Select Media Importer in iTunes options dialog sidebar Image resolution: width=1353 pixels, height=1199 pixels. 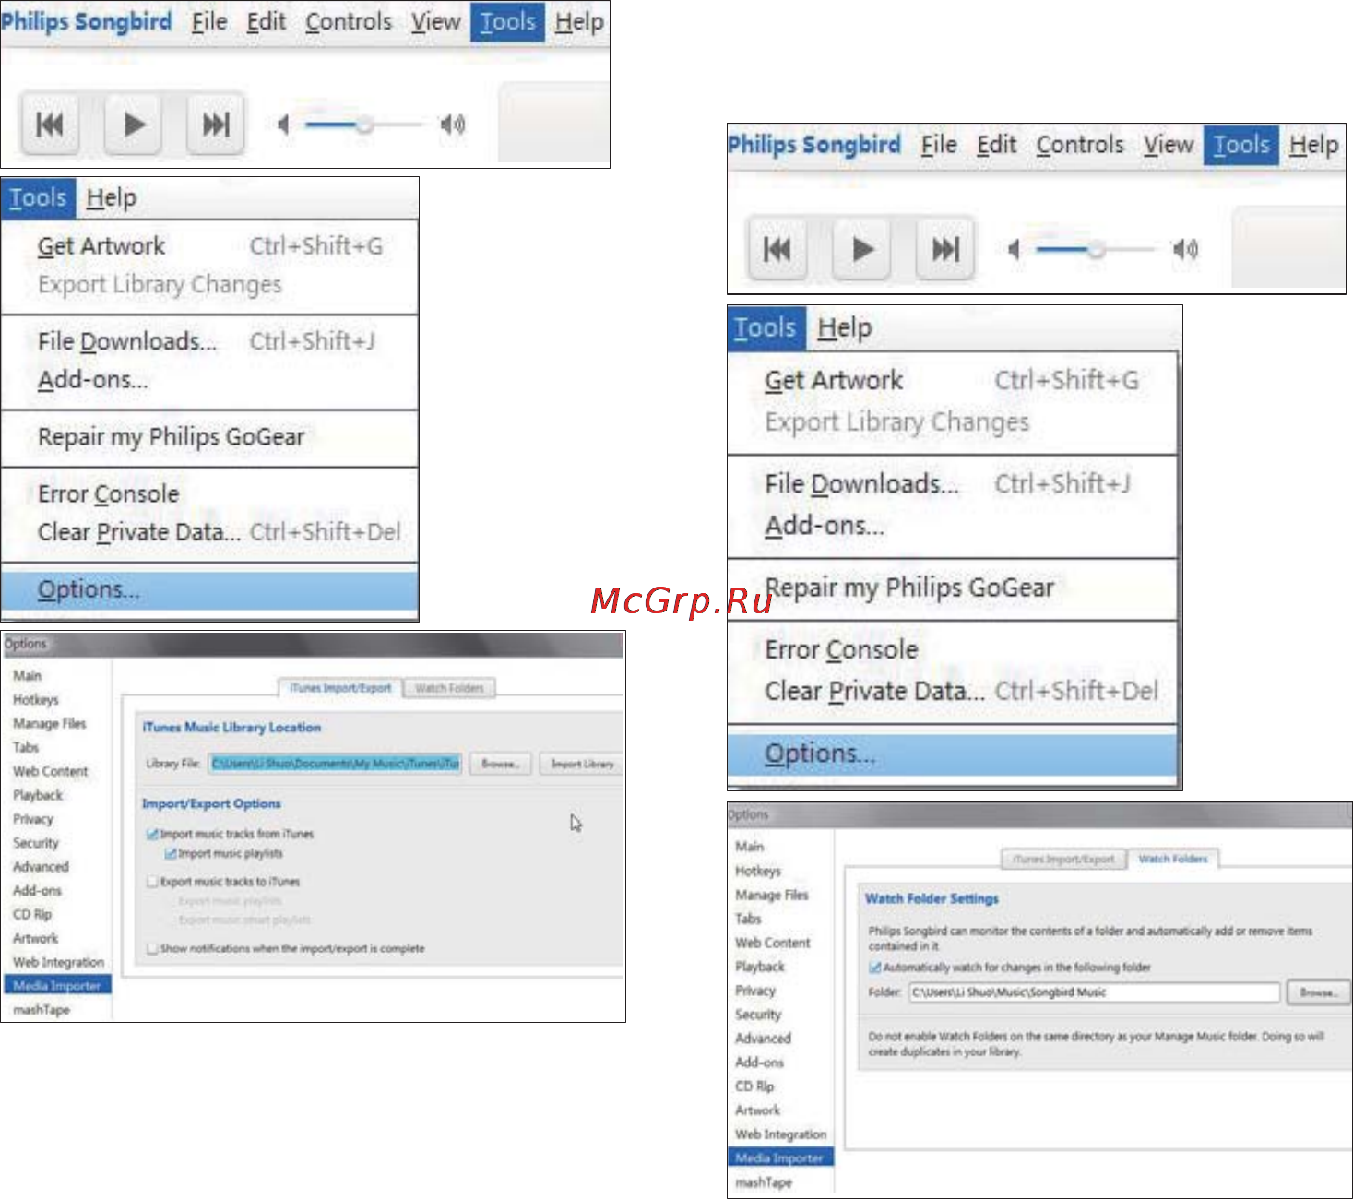57,986
